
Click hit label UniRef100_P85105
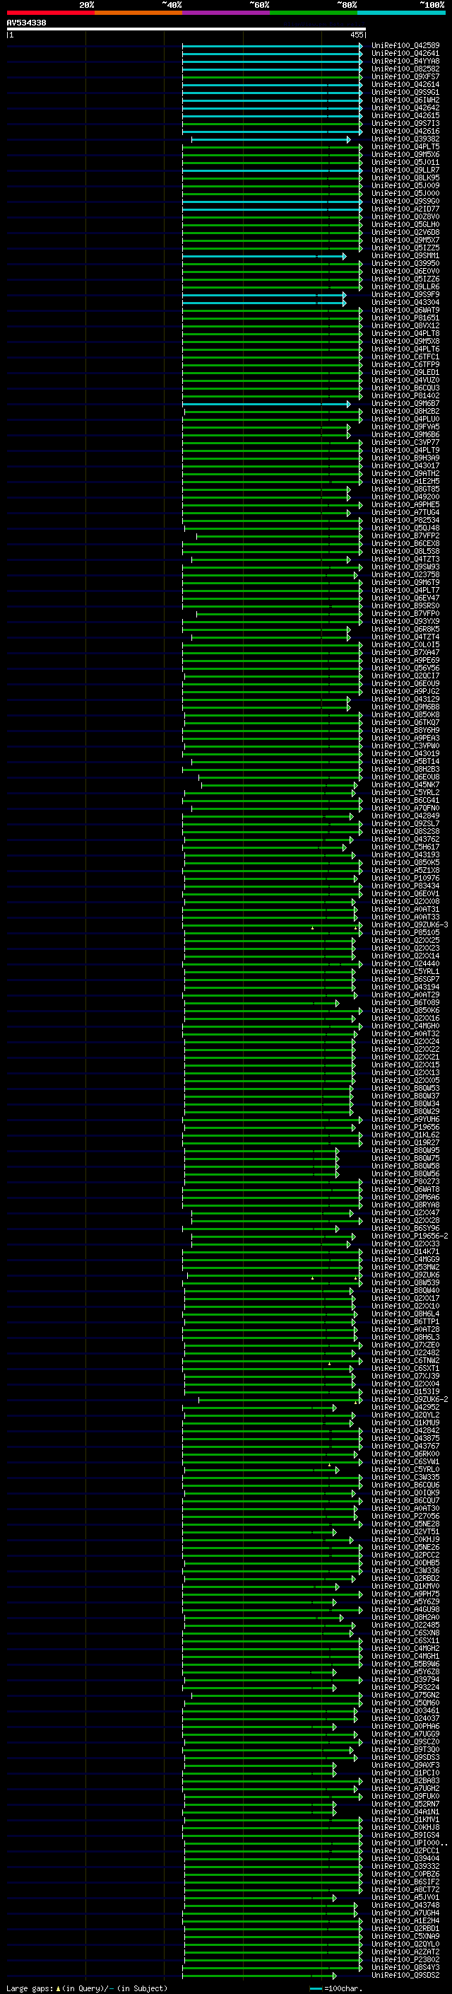coord(405,932)
